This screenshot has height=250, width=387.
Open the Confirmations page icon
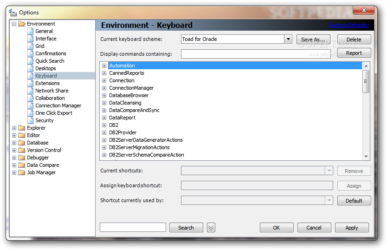30,53
